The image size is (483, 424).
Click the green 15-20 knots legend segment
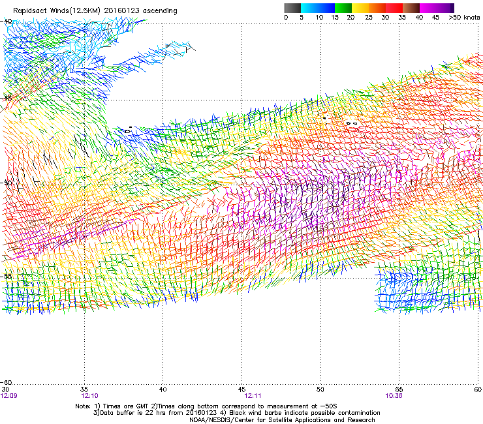[x=343, y=8]
